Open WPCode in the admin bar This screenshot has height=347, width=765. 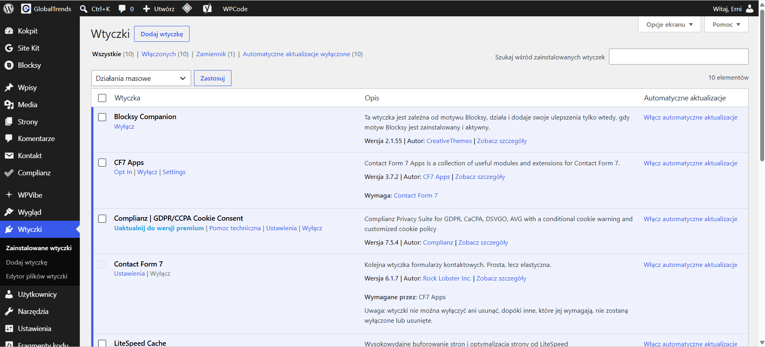(235, 9)
